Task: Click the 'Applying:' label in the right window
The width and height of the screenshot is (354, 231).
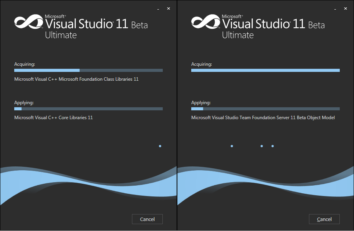Action: point(201,103)
